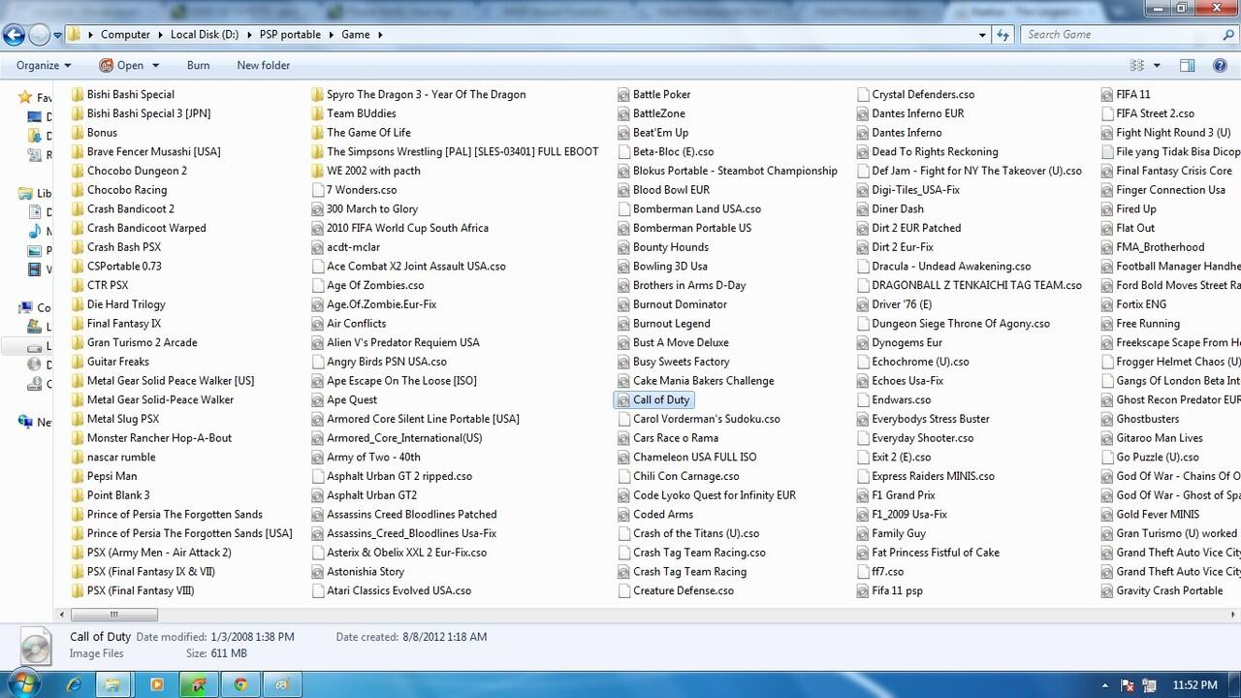Select Dungeon Siege Throne Of Agony.cso
Screen dimensions: 1241x698
click(961, 324)
